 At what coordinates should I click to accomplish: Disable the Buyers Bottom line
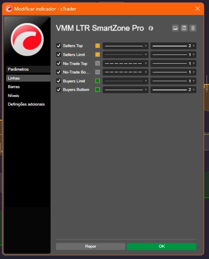[x=59, y=89]
